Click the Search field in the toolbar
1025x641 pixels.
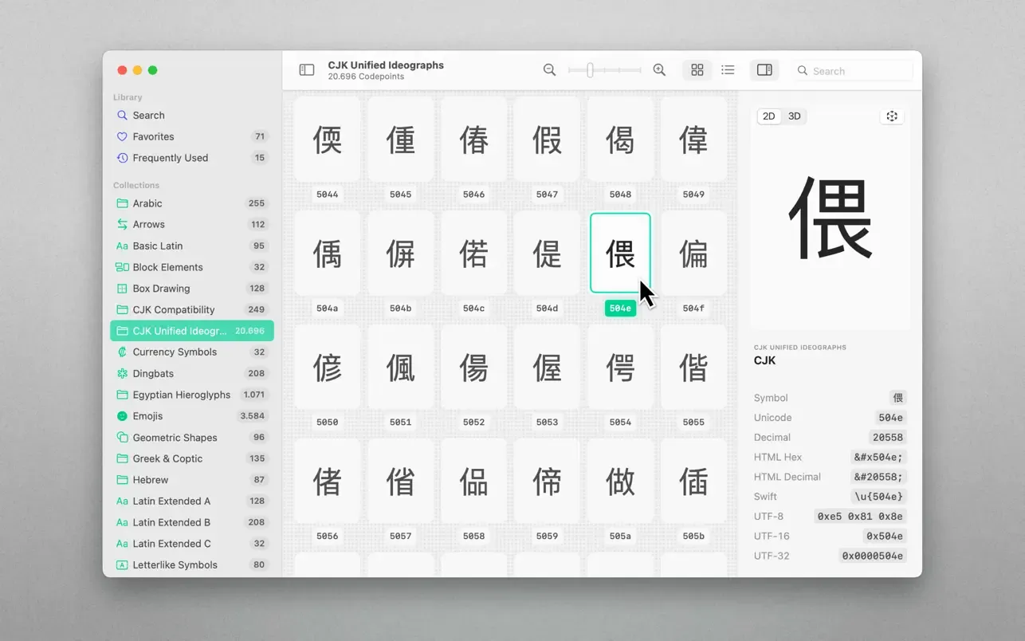[x=853, y=70]
